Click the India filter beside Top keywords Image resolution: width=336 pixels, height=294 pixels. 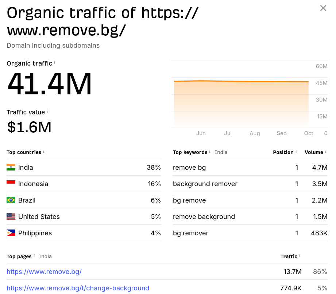221,152
